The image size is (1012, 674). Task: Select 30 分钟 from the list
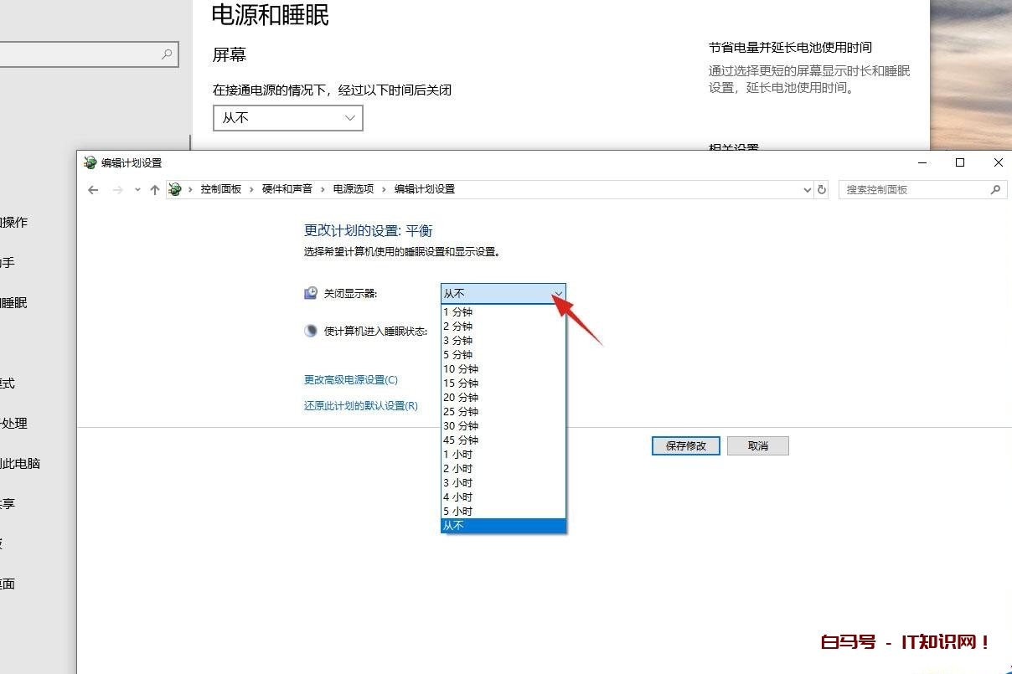tap(461, 426)
